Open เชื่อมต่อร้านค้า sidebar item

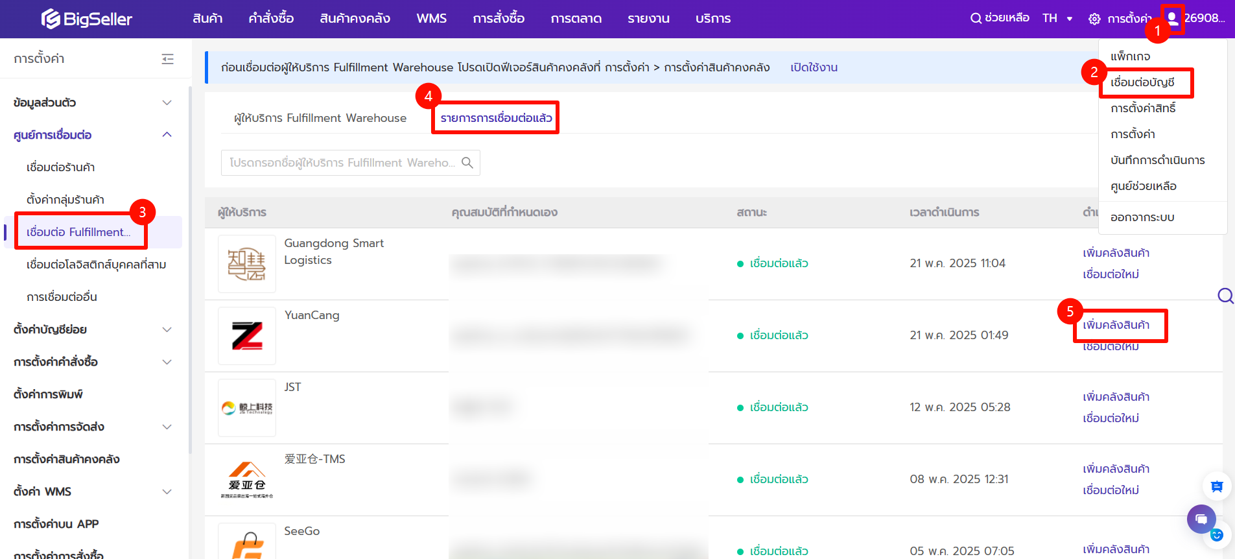tap(60, 167)
